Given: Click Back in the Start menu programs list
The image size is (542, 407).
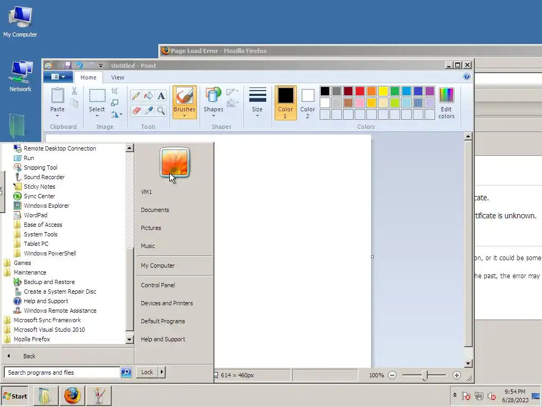Looking at the screenshot, I should (29, 356).
